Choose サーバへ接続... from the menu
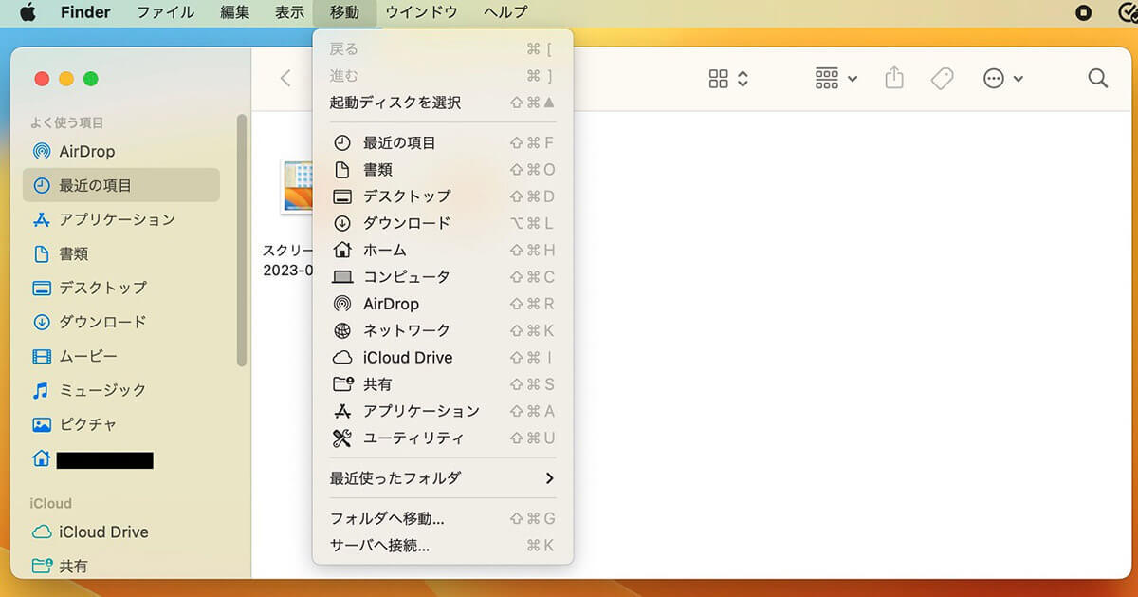Viewport: 1138px width, 597px height. click(442, 546)
